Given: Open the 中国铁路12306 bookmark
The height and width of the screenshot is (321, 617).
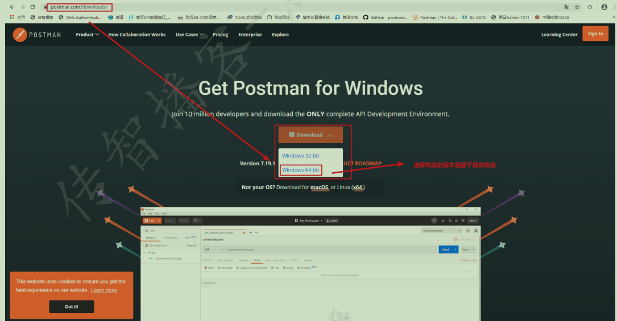Looking at the screenshot, I should tap(552, 17).
